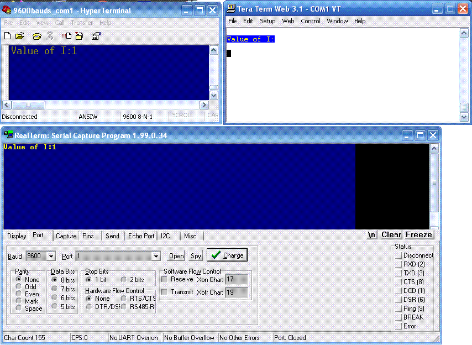The image size is (472, 345).
Task: Open HyperTerminal Transfer menu
Action: pos(82,23)
